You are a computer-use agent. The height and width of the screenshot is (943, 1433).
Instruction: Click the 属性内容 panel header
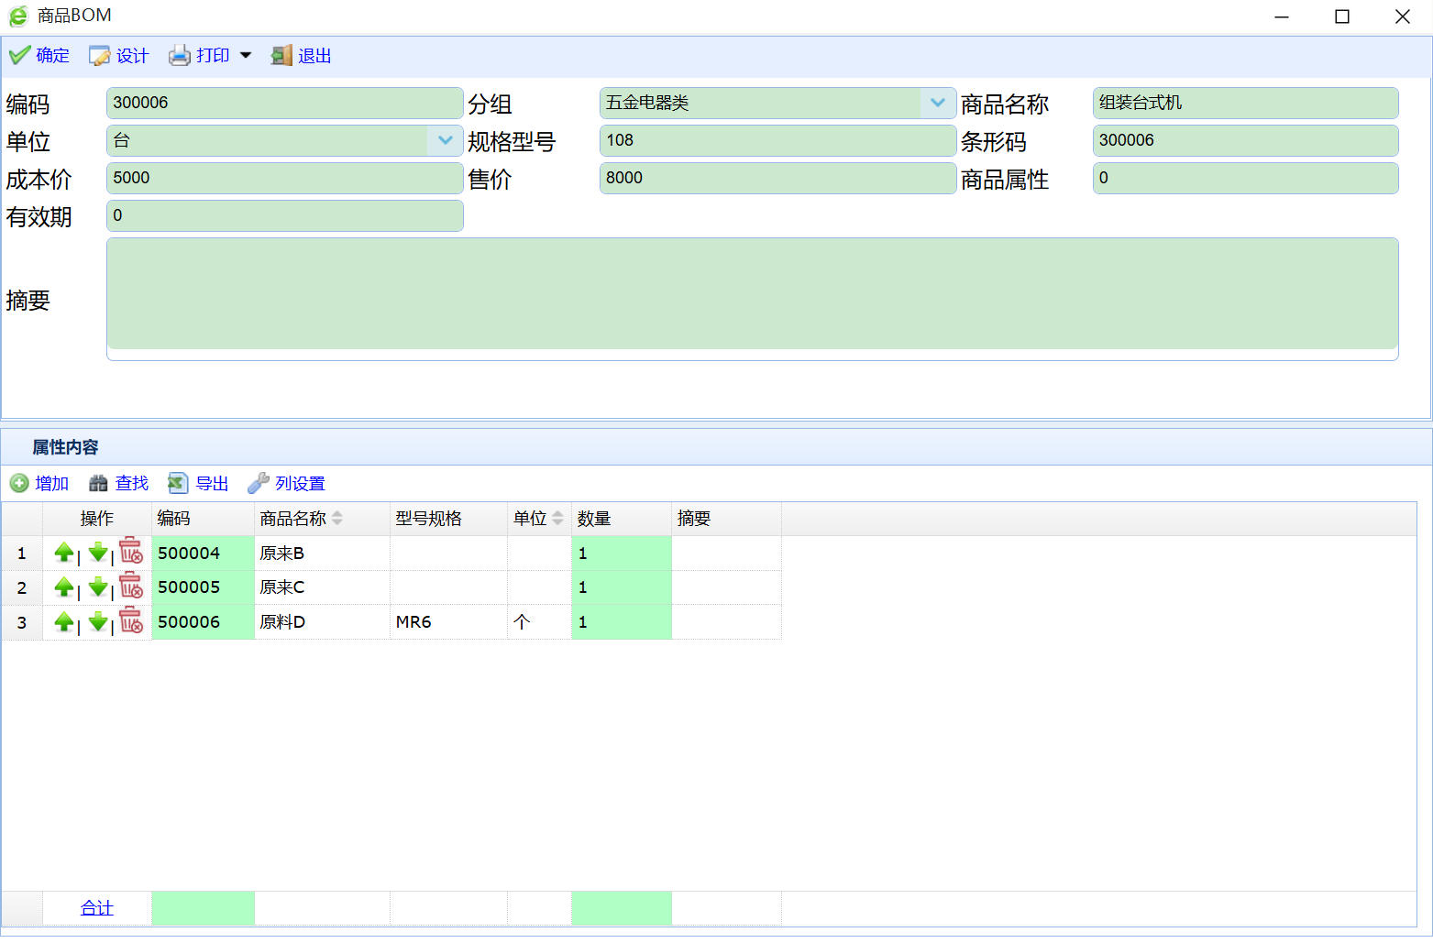click(x=65, y=447)
